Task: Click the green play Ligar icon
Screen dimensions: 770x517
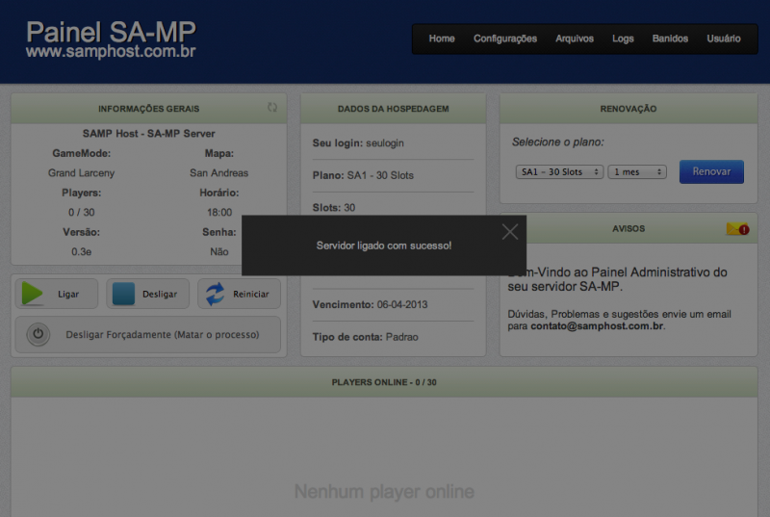Action: point(32,294)
